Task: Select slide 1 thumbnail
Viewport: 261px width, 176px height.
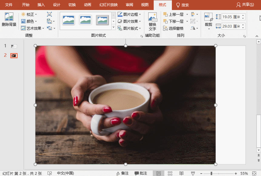Action: click(14, 46)
